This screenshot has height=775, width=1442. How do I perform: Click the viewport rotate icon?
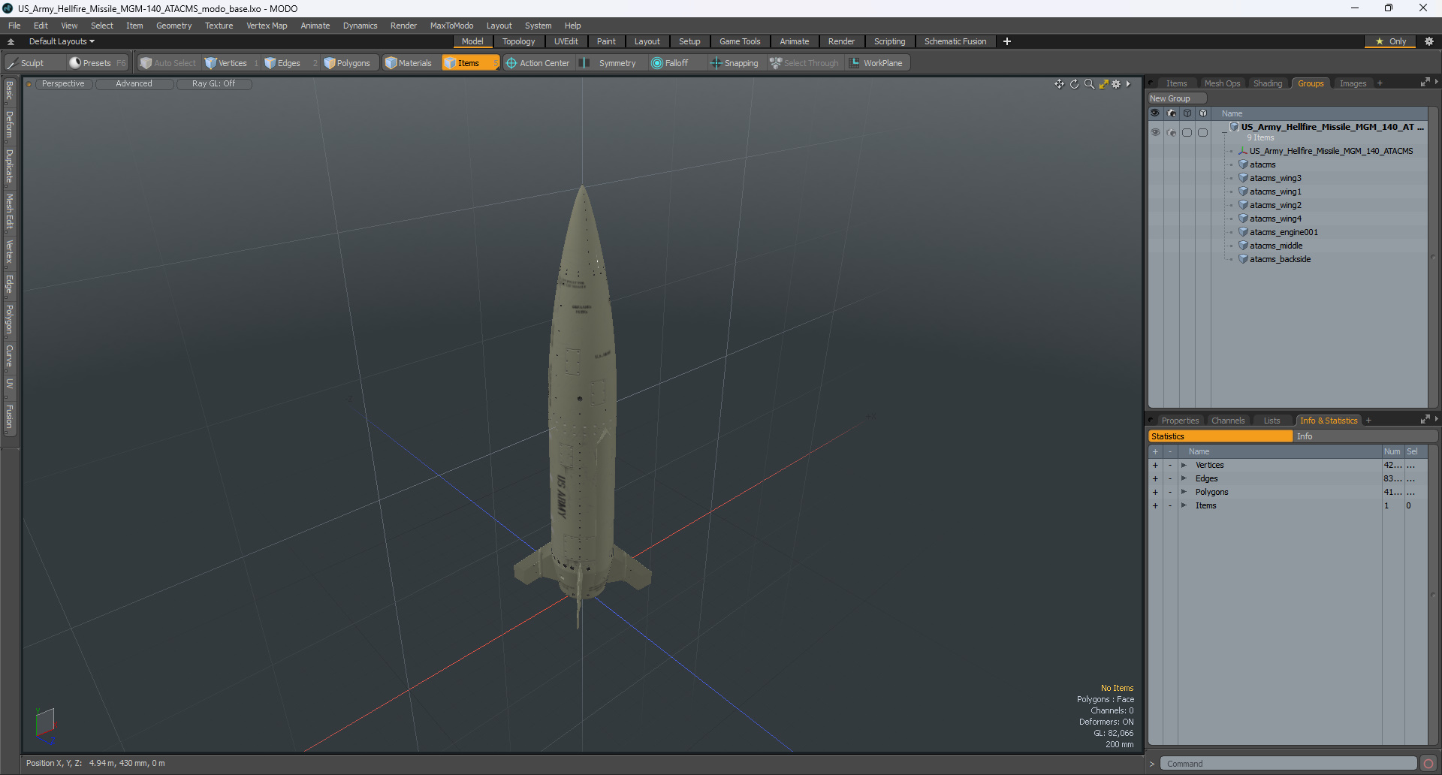tap(1074, 84)
